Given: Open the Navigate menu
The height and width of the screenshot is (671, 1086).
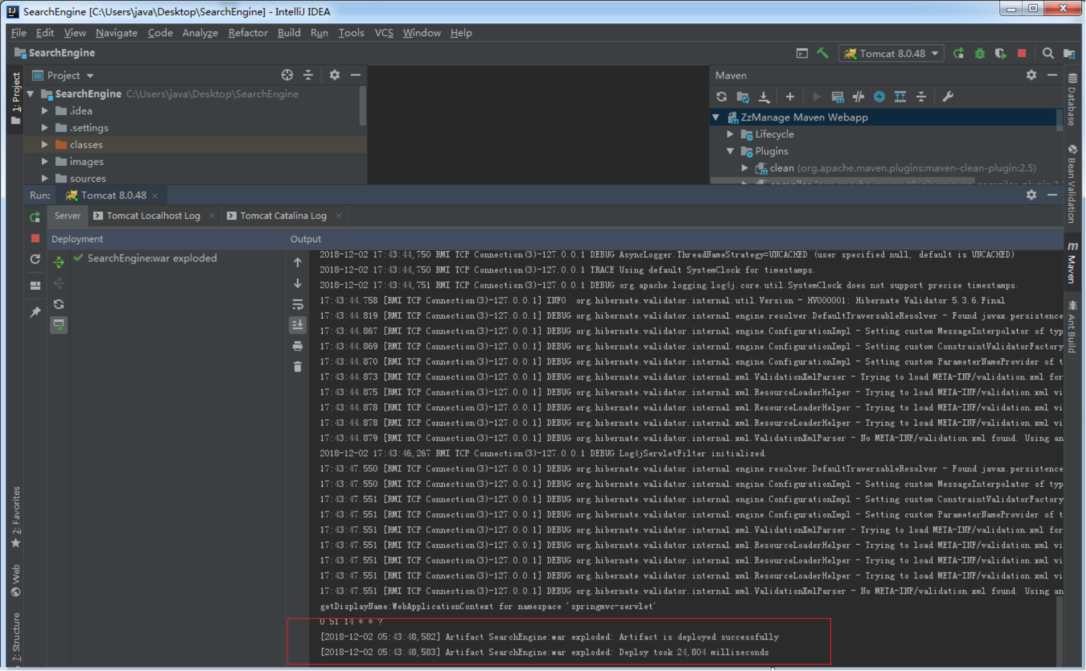Looking at the screenshot, I should pos(117,33).
